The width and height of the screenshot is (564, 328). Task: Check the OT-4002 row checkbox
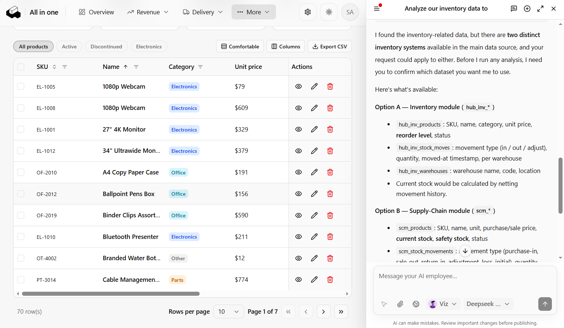21,258
